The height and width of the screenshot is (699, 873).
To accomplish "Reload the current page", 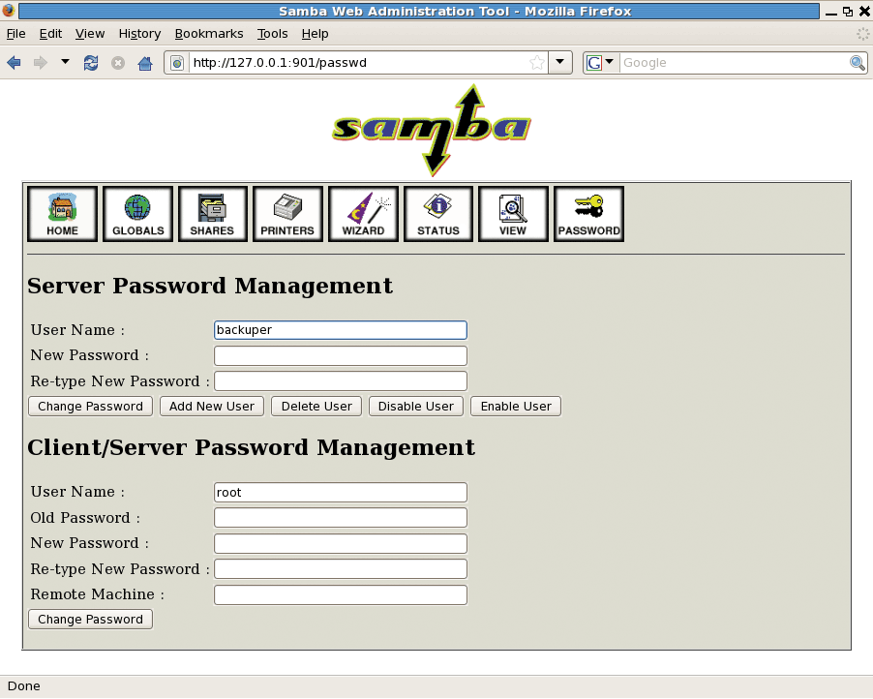I will tap(91, 62).
